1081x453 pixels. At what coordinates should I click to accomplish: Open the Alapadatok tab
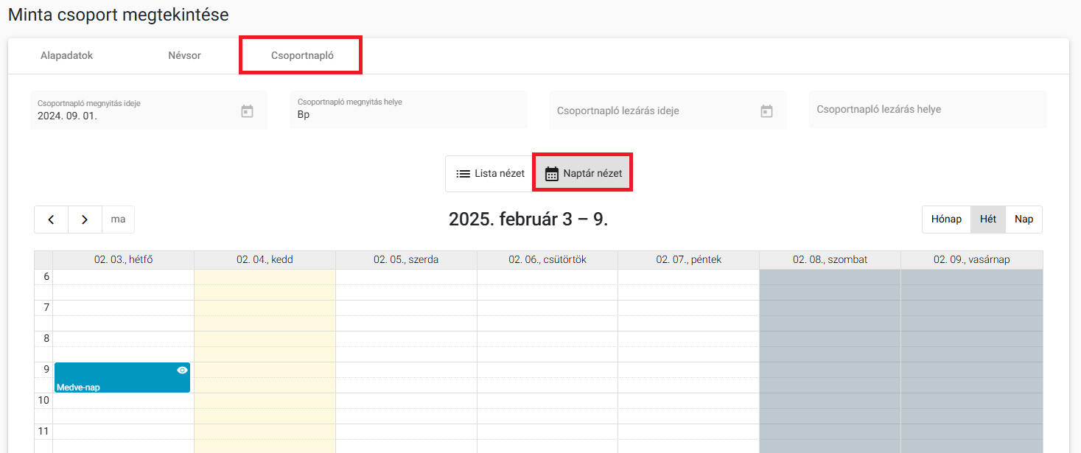(x=66, y=55)
